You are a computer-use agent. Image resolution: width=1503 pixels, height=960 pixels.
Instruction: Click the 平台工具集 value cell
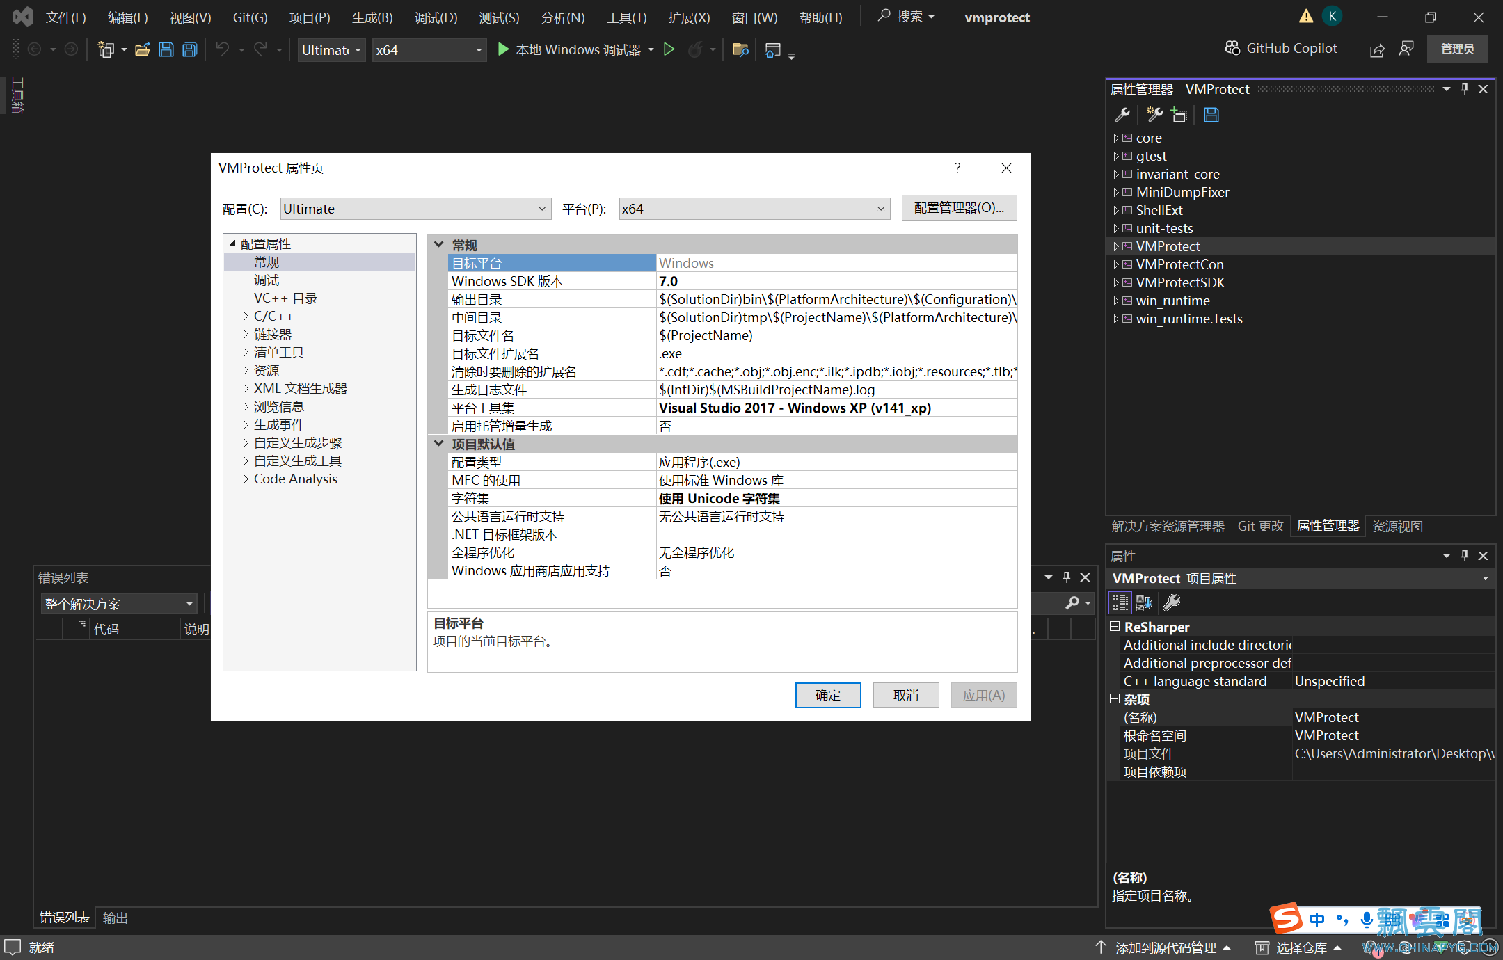(837, 408)
